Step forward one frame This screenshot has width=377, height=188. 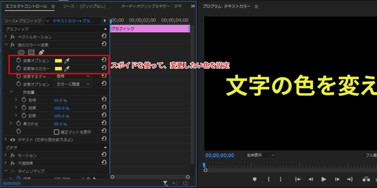pyautogui.click(x=337, y=179)
